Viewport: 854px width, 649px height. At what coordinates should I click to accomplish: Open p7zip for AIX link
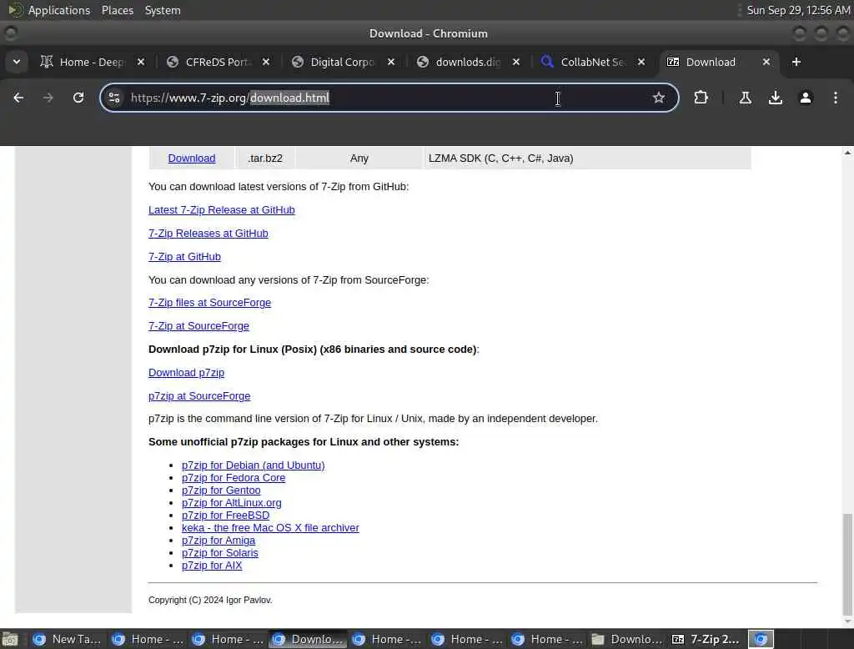[212, 566]
